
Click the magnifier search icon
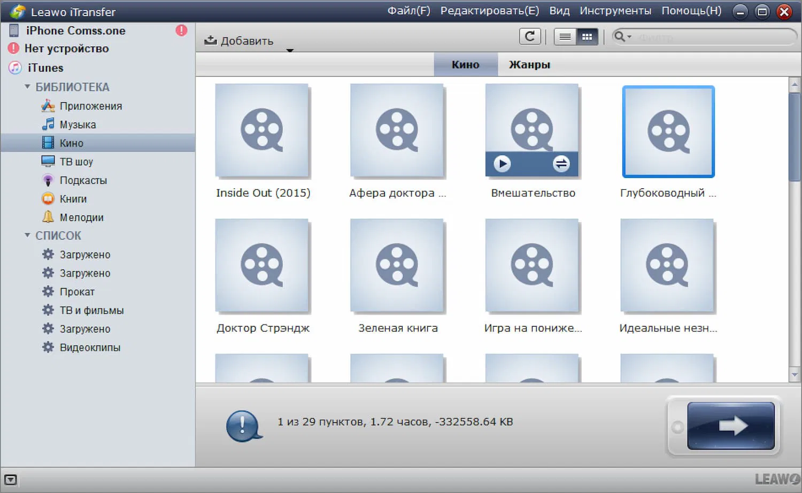(620, 36)
